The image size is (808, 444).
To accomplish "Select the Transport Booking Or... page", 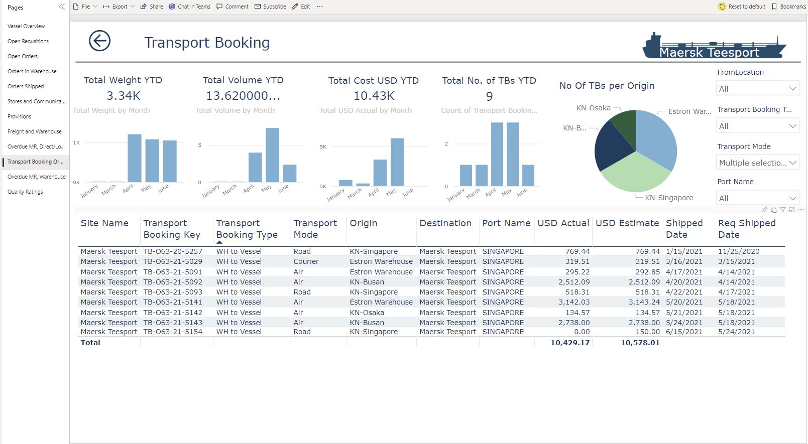I will (35, 162).
